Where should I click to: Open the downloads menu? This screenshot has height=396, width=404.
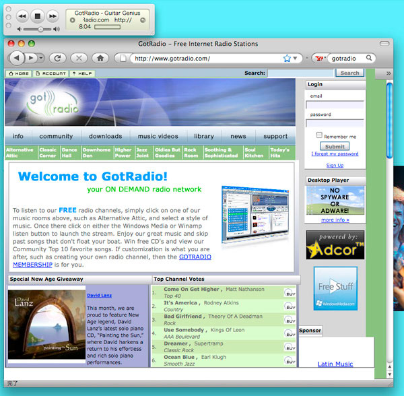click(106, 136)
